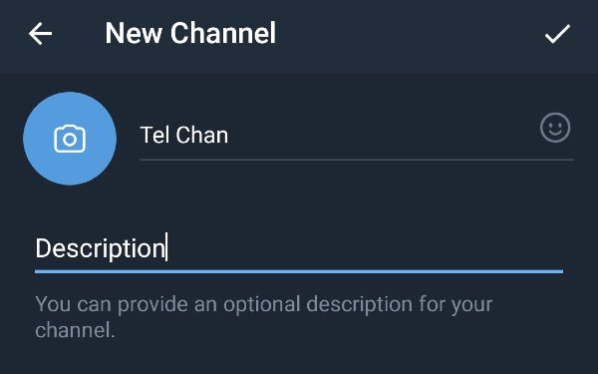Click the empty area of the name field
598x374 pixels.
pyautogui.click(x=382, y=136)
